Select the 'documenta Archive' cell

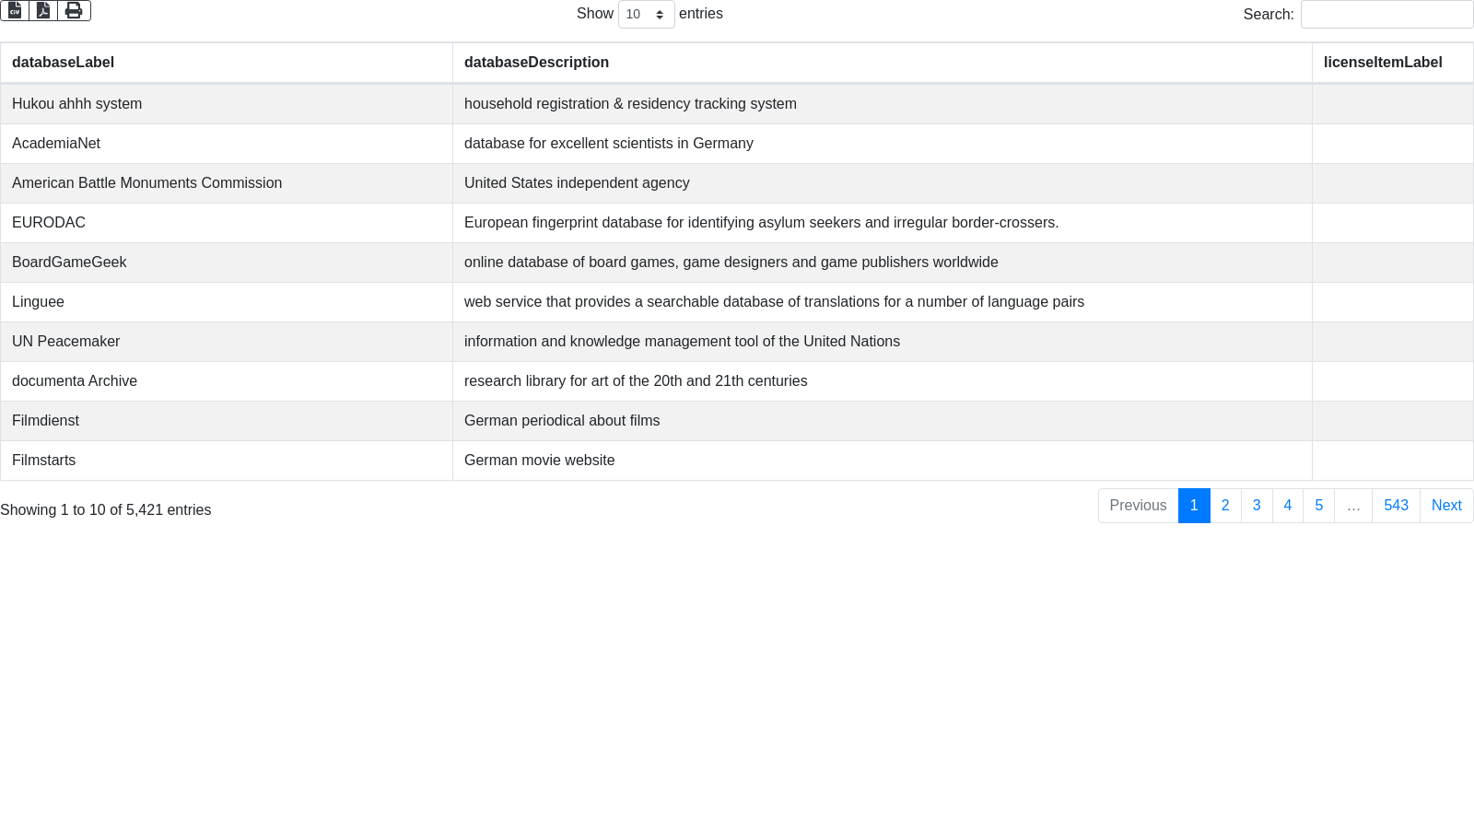point(227,381)
